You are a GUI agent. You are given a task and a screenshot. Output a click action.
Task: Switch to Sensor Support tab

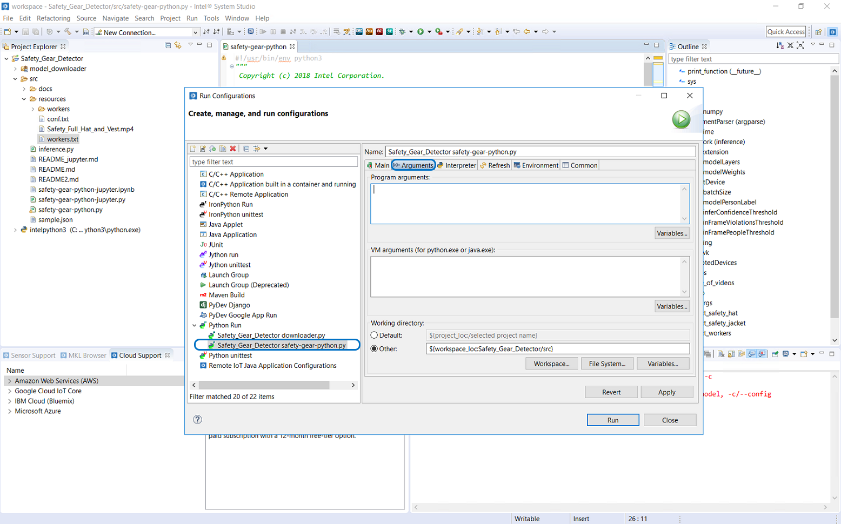(29, 355)
